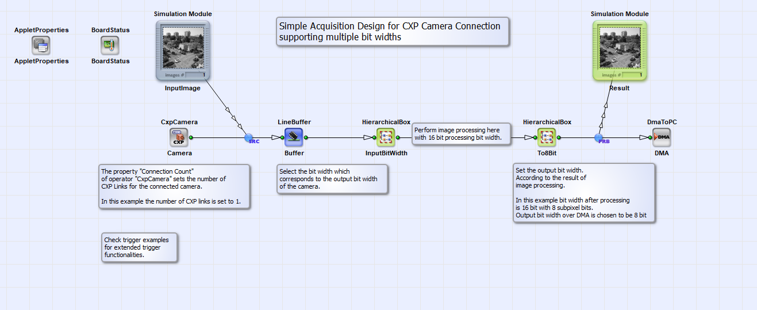The height and width of the screenshot is (310, 757).
Task: Click the InputBitWidth box output port
Action: pos(398,137)
